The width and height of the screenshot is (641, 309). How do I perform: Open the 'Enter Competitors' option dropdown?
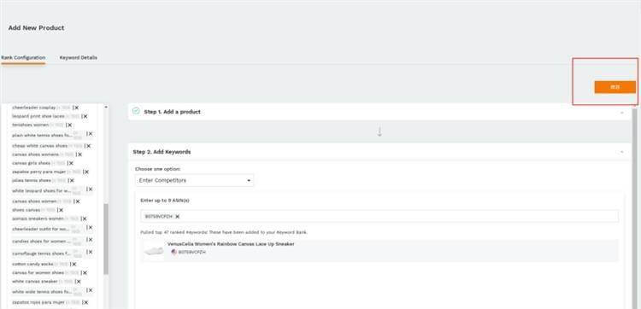[x=195, y=180]
